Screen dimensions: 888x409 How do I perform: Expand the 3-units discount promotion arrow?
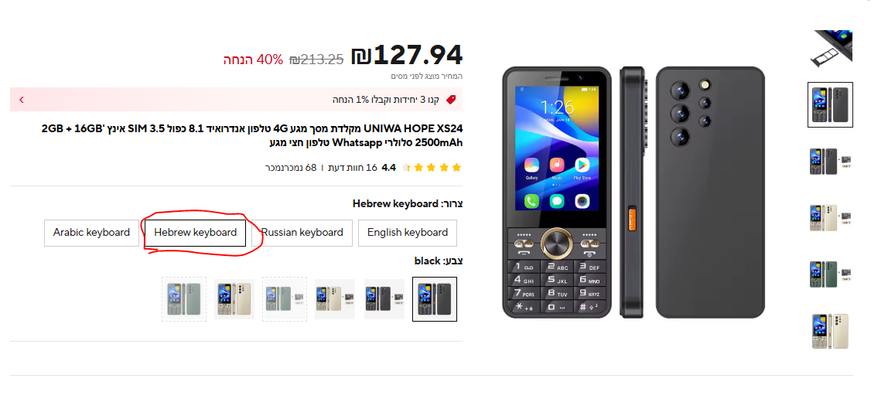tap(22, 100)
